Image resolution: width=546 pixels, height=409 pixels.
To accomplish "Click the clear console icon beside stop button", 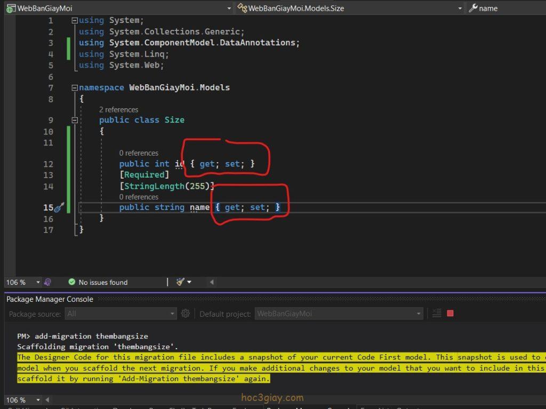I will 437,314.
